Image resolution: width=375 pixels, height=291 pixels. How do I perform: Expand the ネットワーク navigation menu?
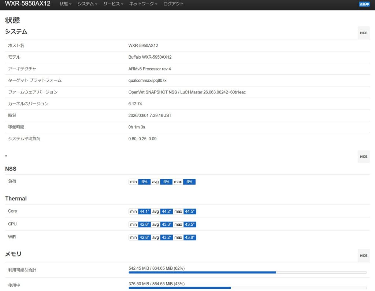point(143,4)
